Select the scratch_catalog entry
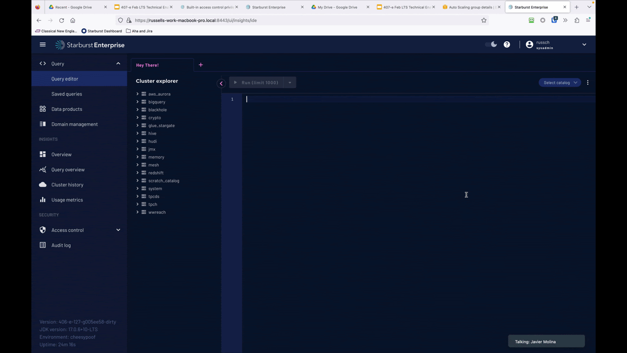627x353 pixels. click(164, 180)
